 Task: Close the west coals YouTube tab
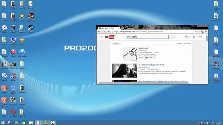119,28
